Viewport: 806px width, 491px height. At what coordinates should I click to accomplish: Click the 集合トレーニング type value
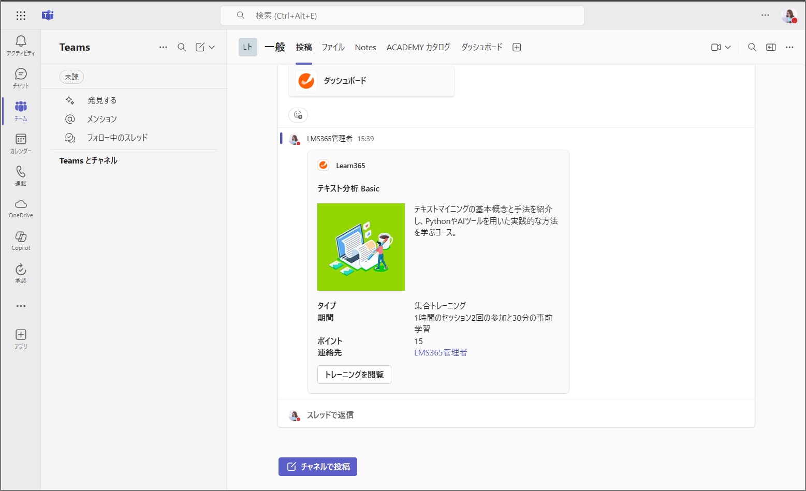pos(440,305)
